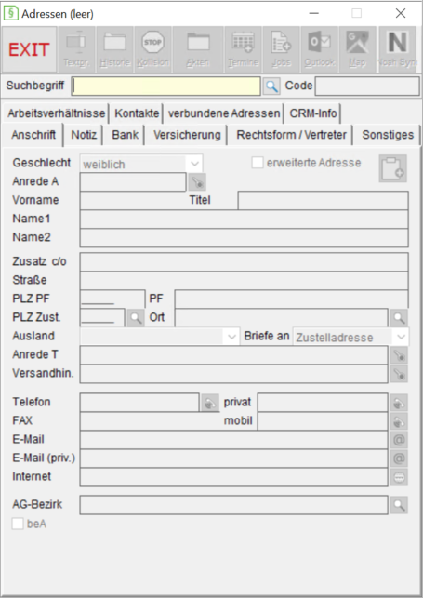Open the Historie folder icon

click(x=114, y=49)
